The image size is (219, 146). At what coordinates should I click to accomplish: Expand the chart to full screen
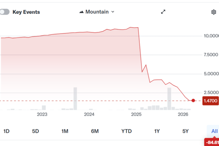point(163,12)
